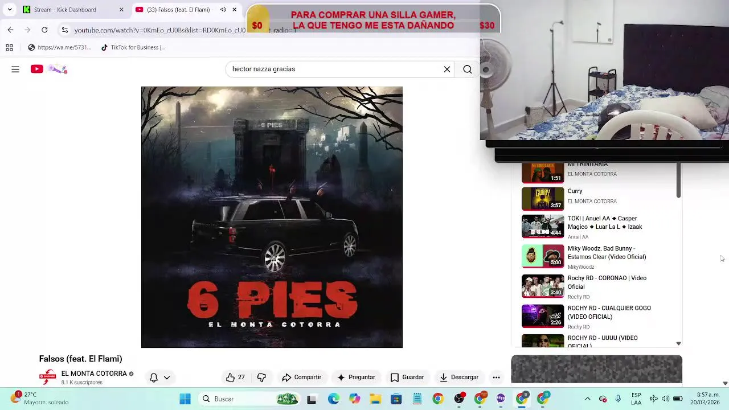The width and height of the screenshot is (729, 410).
Task: Open the tab search dropdown arrow
Action: (x=10, y=10)
